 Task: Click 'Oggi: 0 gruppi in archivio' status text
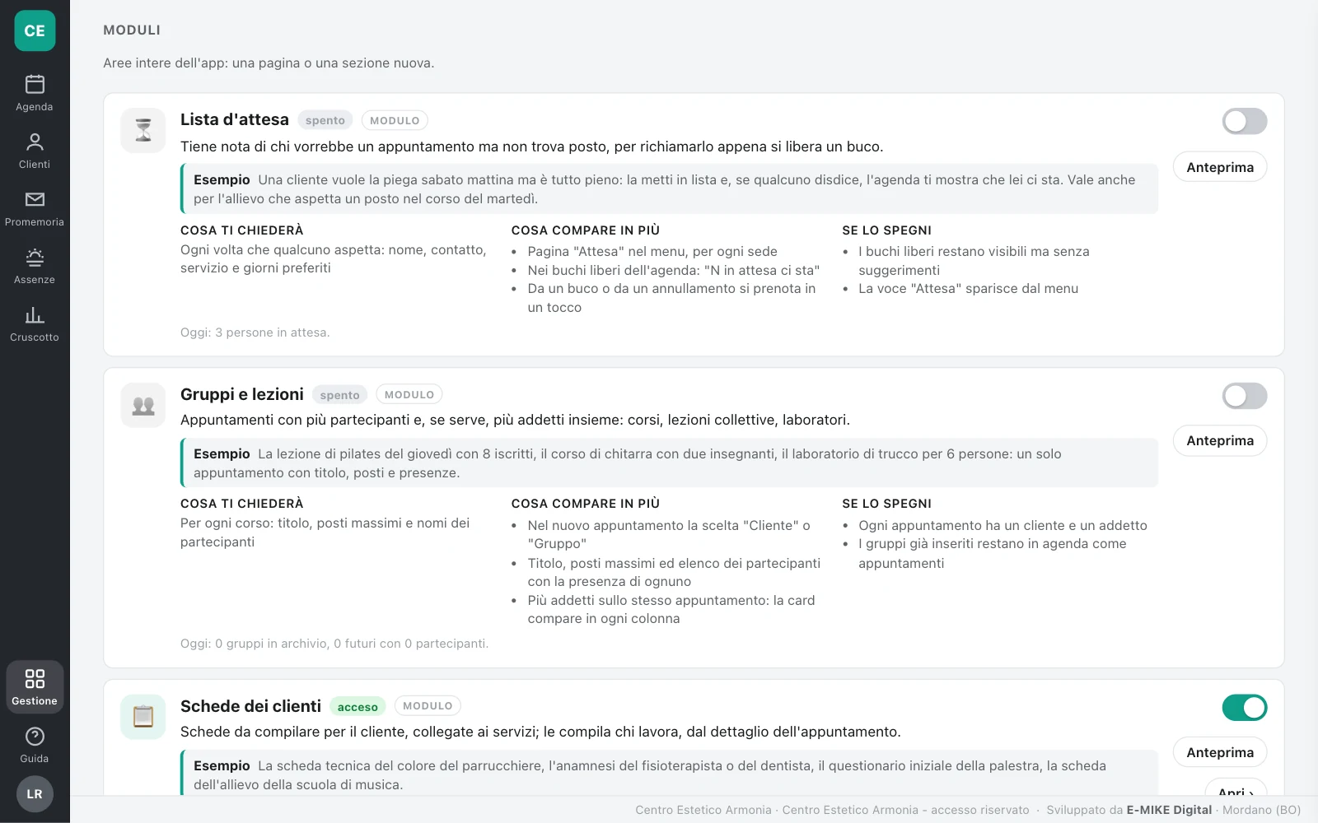(x=334, y=644)
